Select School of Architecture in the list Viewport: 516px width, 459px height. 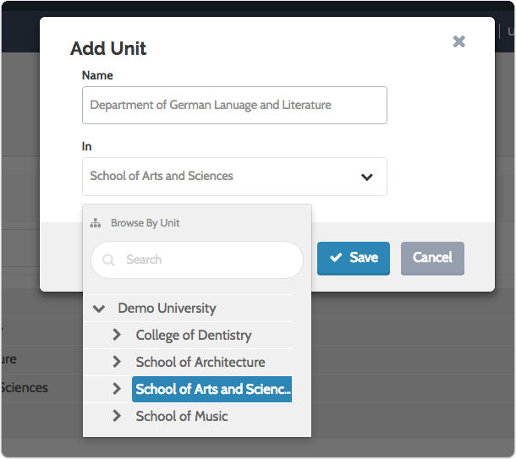click(x=200, y=362)
